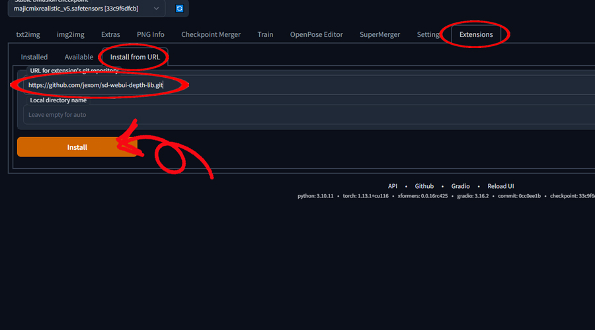Click the 'gradio: 3.16.2' version text

pyautogui.click(x=473, y=196)
